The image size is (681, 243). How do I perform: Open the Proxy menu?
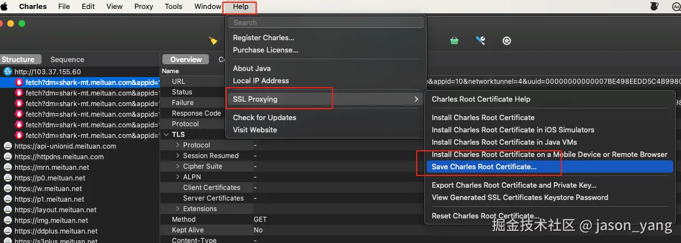[x=144, y=7]
